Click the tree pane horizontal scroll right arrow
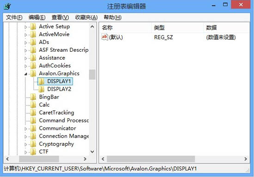Image resolution: width=254 pixels, height=177 pixels. [85, 159]
